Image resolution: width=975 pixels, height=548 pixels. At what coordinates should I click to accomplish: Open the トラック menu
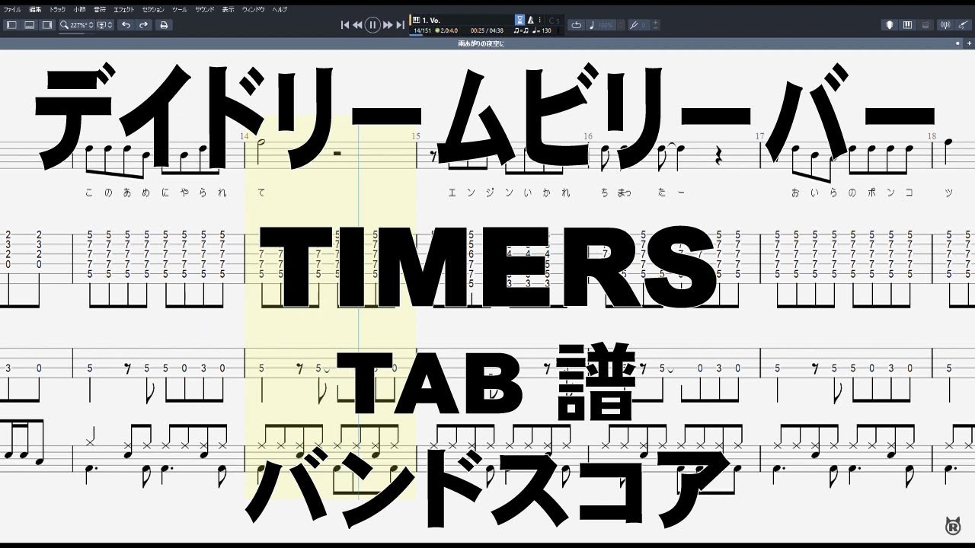(x=58, y=9)
